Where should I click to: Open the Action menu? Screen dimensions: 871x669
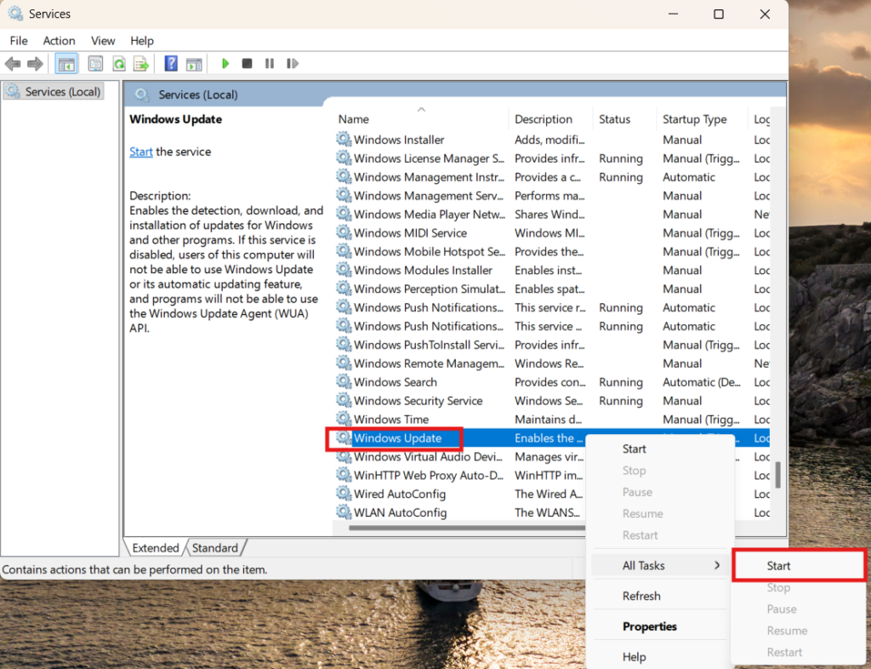tap(59, 41)
